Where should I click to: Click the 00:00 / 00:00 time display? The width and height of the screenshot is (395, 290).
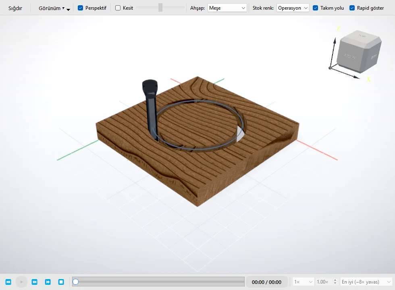(266, 282)
